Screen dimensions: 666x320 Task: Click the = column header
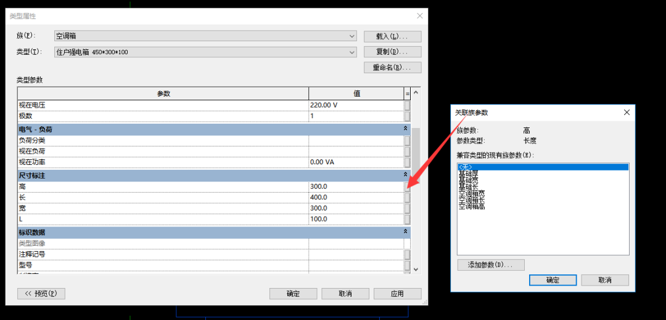point(408,94)
